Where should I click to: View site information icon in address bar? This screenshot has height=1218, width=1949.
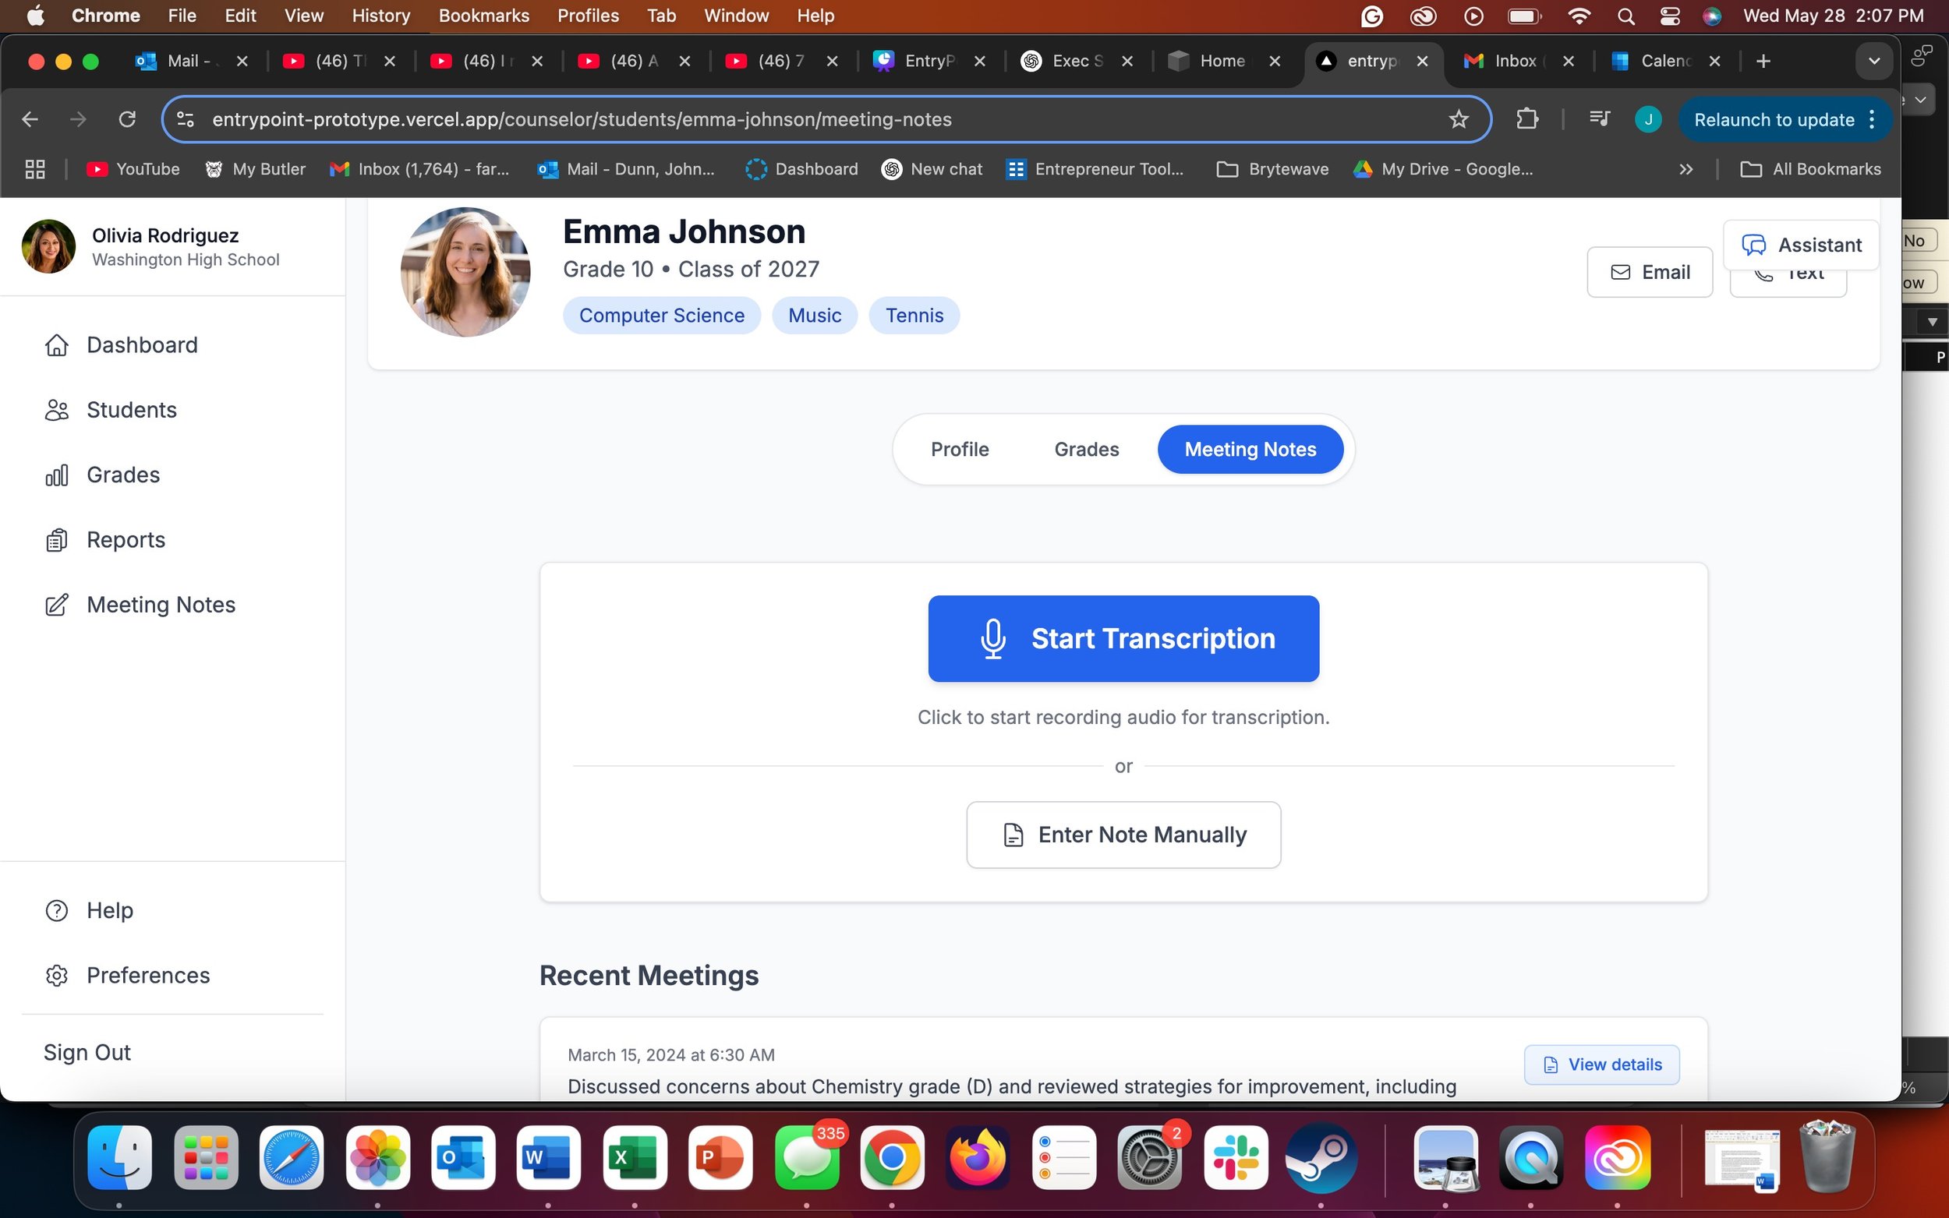[185, 120]
